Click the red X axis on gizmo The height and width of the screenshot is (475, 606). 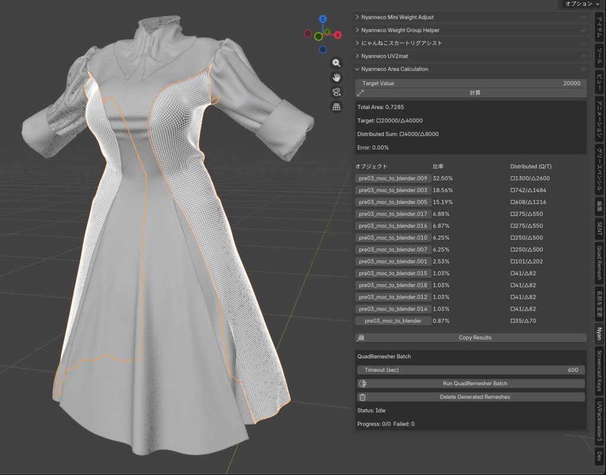[338, 35]
